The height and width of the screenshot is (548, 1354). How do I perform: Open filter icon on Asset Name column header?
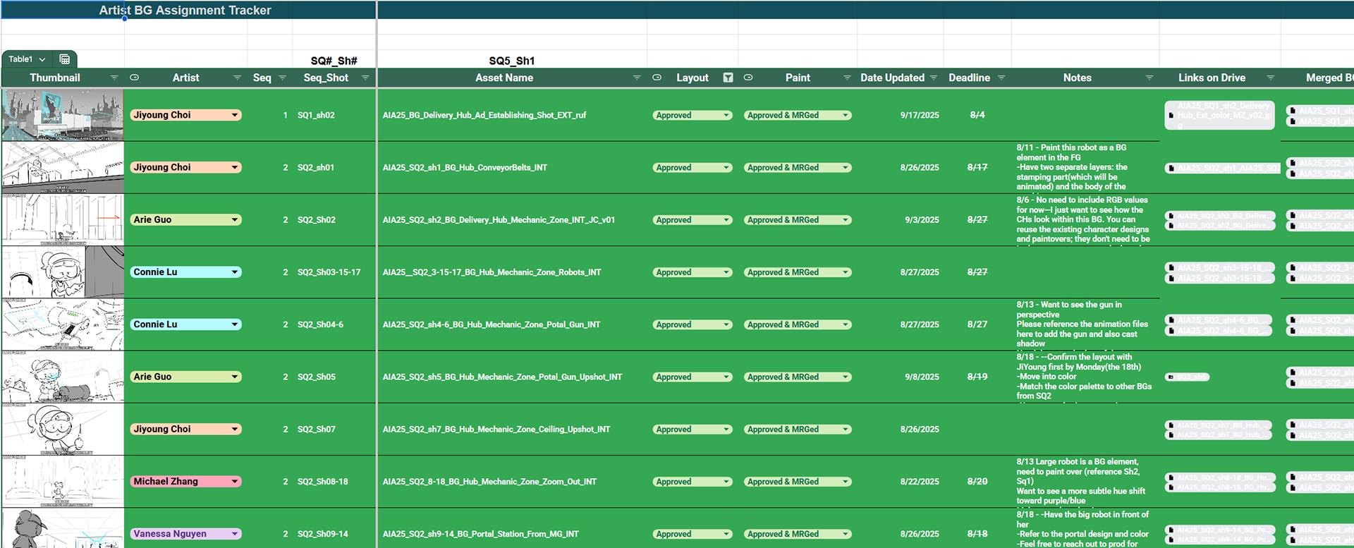pyautogui.click(x=637, y=78)
